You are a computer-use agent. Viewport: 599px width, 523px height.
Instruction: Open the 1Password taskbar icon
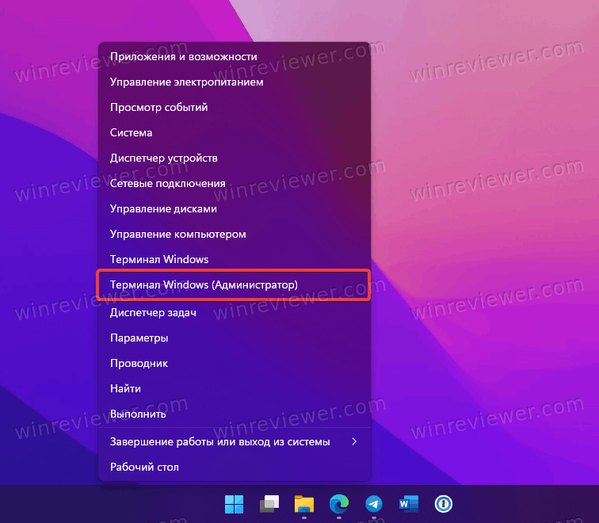click(444, 504)
